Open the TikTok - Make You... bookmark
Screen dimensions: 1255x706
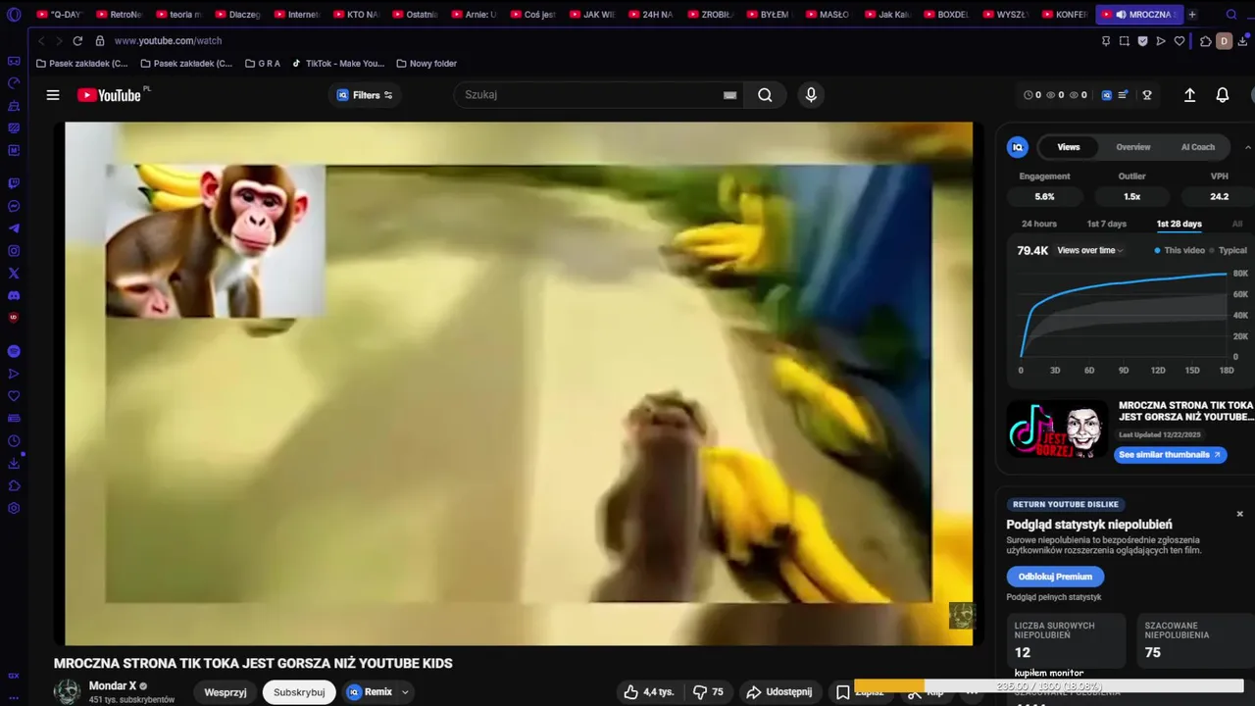click(338, 64)
